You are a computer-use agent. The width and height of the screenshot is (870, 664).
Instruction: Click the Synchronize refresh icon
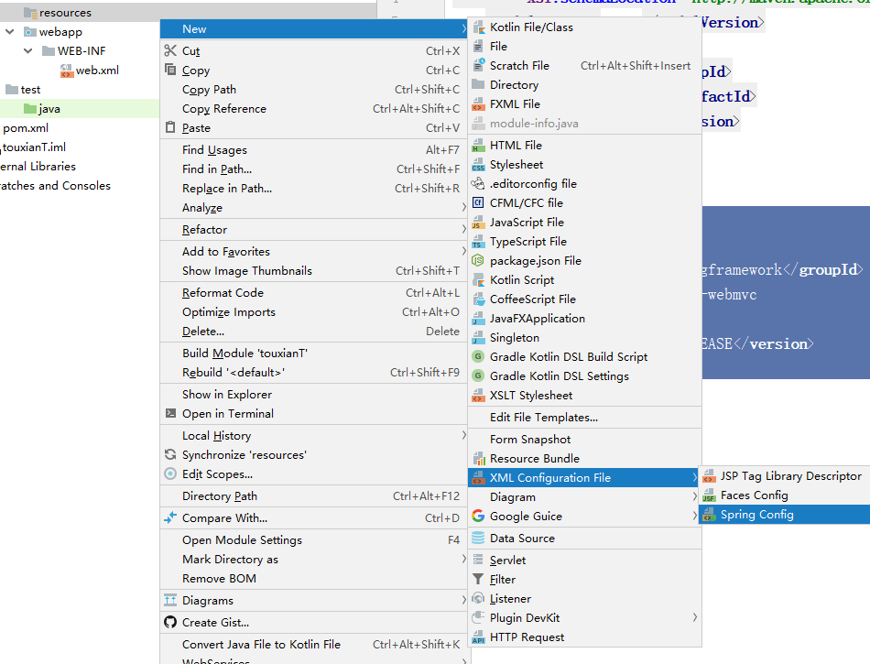point(170,455)
